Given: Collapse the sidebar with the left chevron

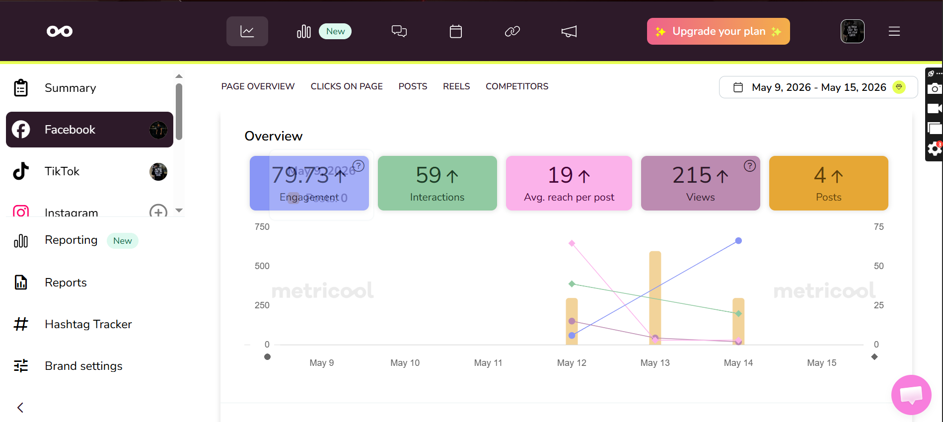Looking at the screenshot, I should [x=20, y=408].
